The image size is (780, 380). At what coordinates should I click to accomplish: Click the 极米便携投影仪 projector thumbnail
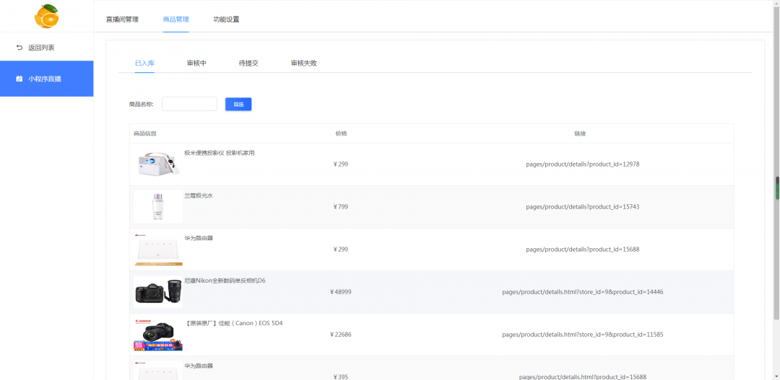(x=157, y=164)
